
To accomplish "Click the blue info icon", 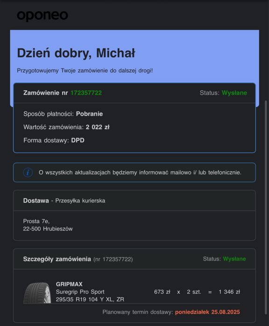I will click(x=28, y=173).
